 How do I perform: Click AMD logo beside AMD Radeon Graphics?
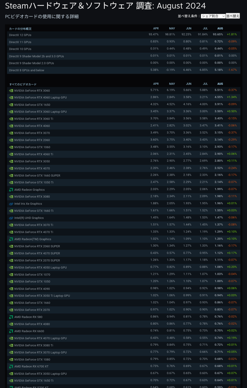tap(11, 190)
